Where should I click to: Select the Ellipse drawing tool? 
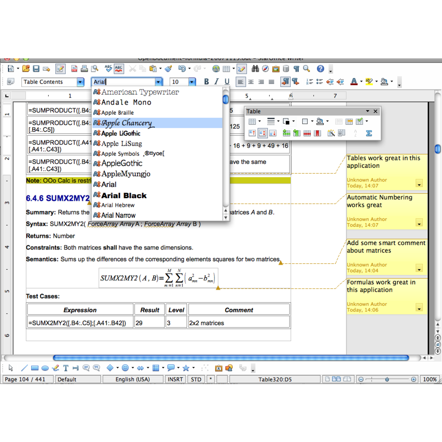45,368
